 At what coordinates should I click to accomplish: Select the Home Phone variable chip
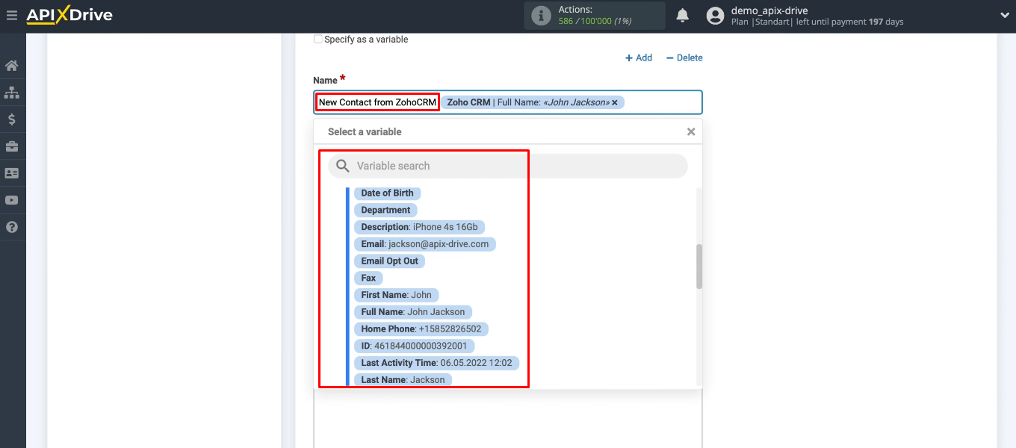(421, 329)
